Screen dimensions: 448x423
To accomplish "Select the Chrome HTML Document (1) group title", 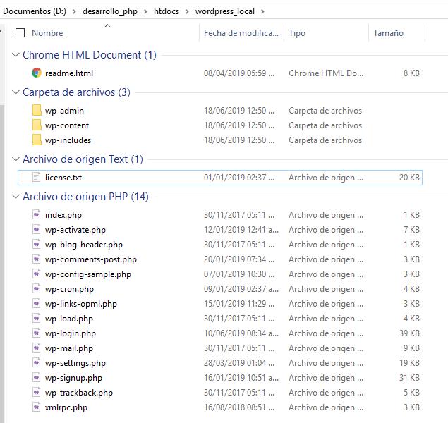I will [x=90, y=54].
